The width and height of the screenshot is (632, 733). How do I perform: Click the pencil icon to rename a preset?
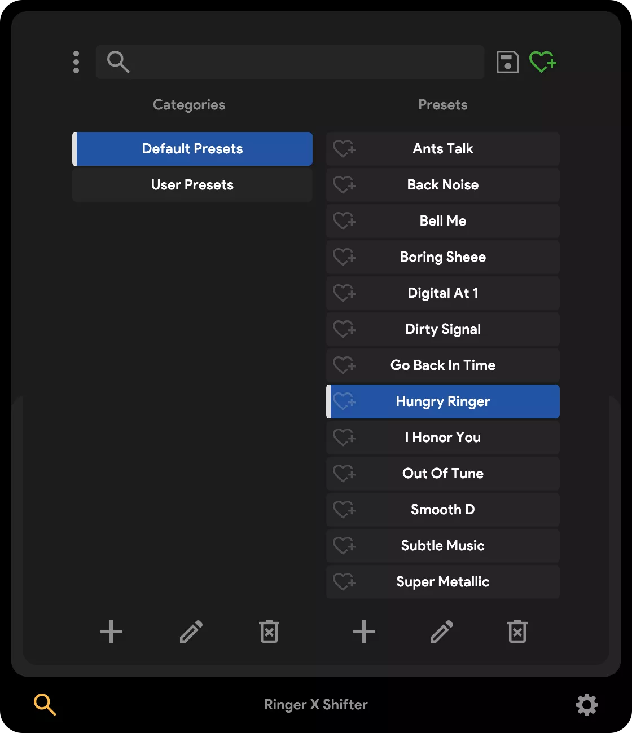[442, 632]
